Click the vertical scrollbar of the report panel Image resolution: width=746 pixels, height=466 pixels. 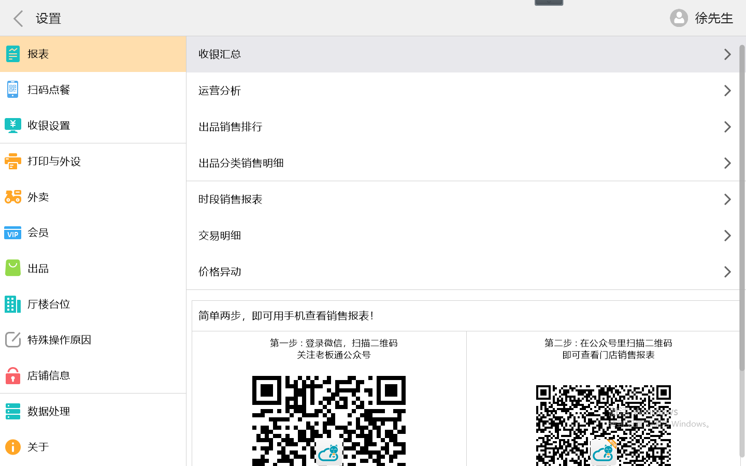(742, 207)
